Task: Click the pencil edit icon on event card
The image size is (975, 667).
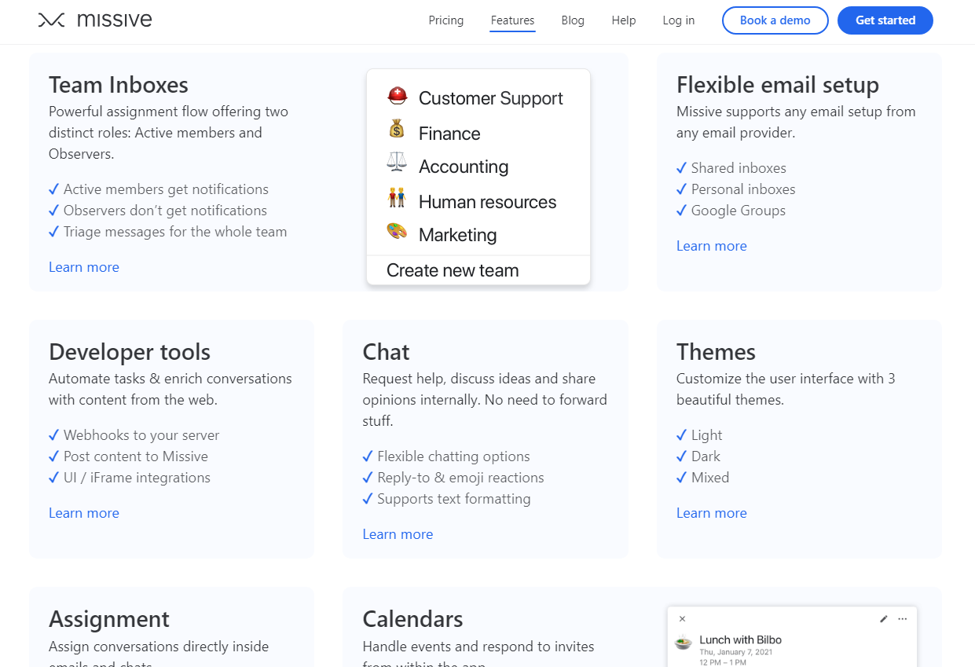Action: (883, 619)
